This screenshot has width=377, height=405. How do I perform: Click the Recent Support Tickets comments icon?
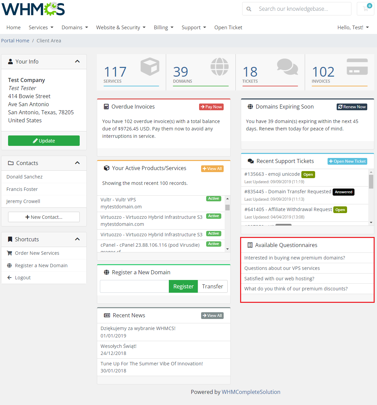(251, 161)
